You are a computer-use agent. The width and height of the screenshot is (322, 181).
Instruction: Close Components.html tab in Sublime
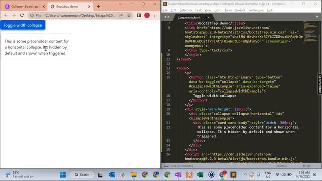(208, 18)
